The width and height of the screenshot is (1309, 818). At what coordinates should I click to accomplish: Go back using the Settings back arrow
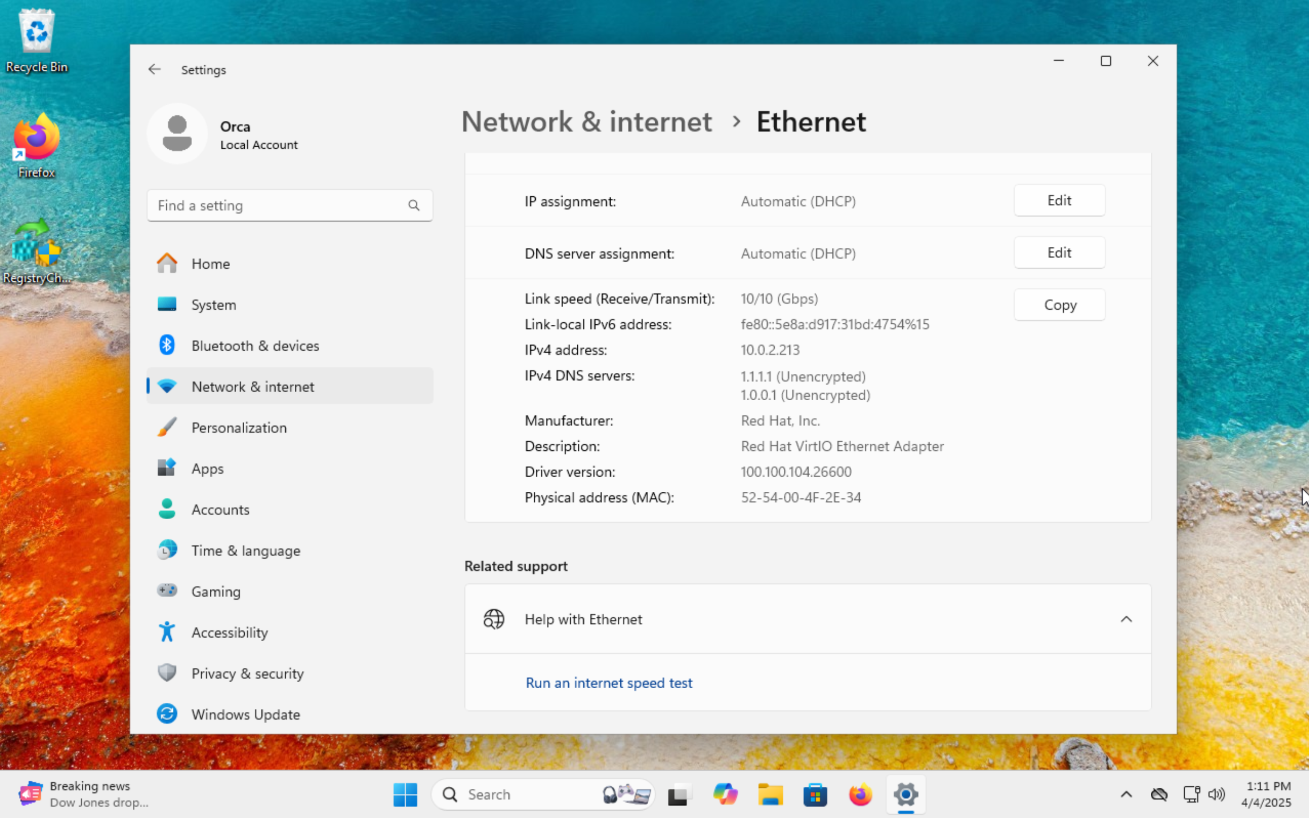154,69
